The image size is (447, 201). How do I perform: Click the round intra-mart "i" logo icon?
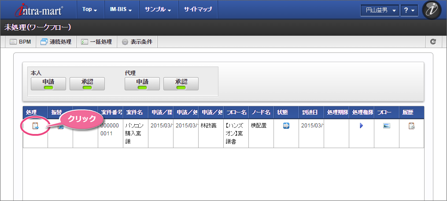click(x=431, y=10)
